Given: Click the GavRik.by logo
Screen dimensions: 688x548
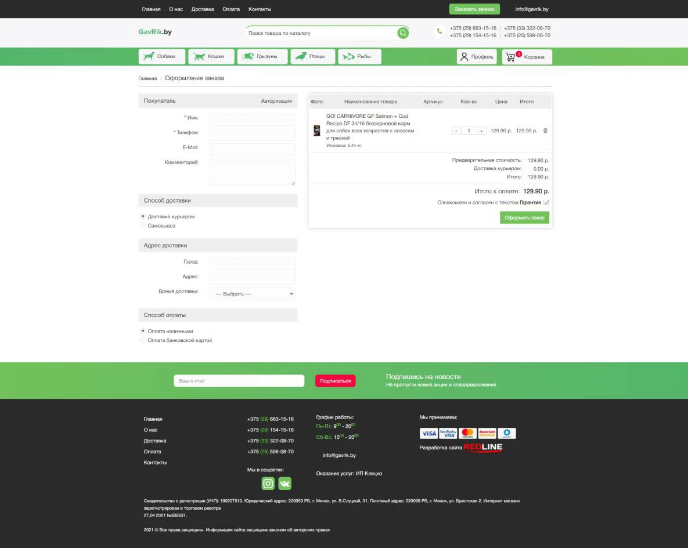Looking at the screenshot, I should click(155, 31).
